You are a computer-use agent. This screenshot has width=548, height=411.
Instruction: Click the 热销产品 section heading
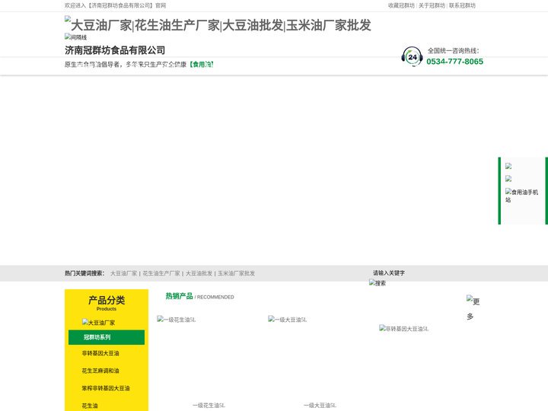pyautogui.click(x=180, y=296)
